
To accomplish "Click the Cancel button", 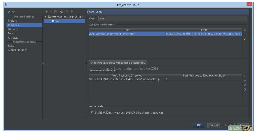I will (x=214, y=125).
